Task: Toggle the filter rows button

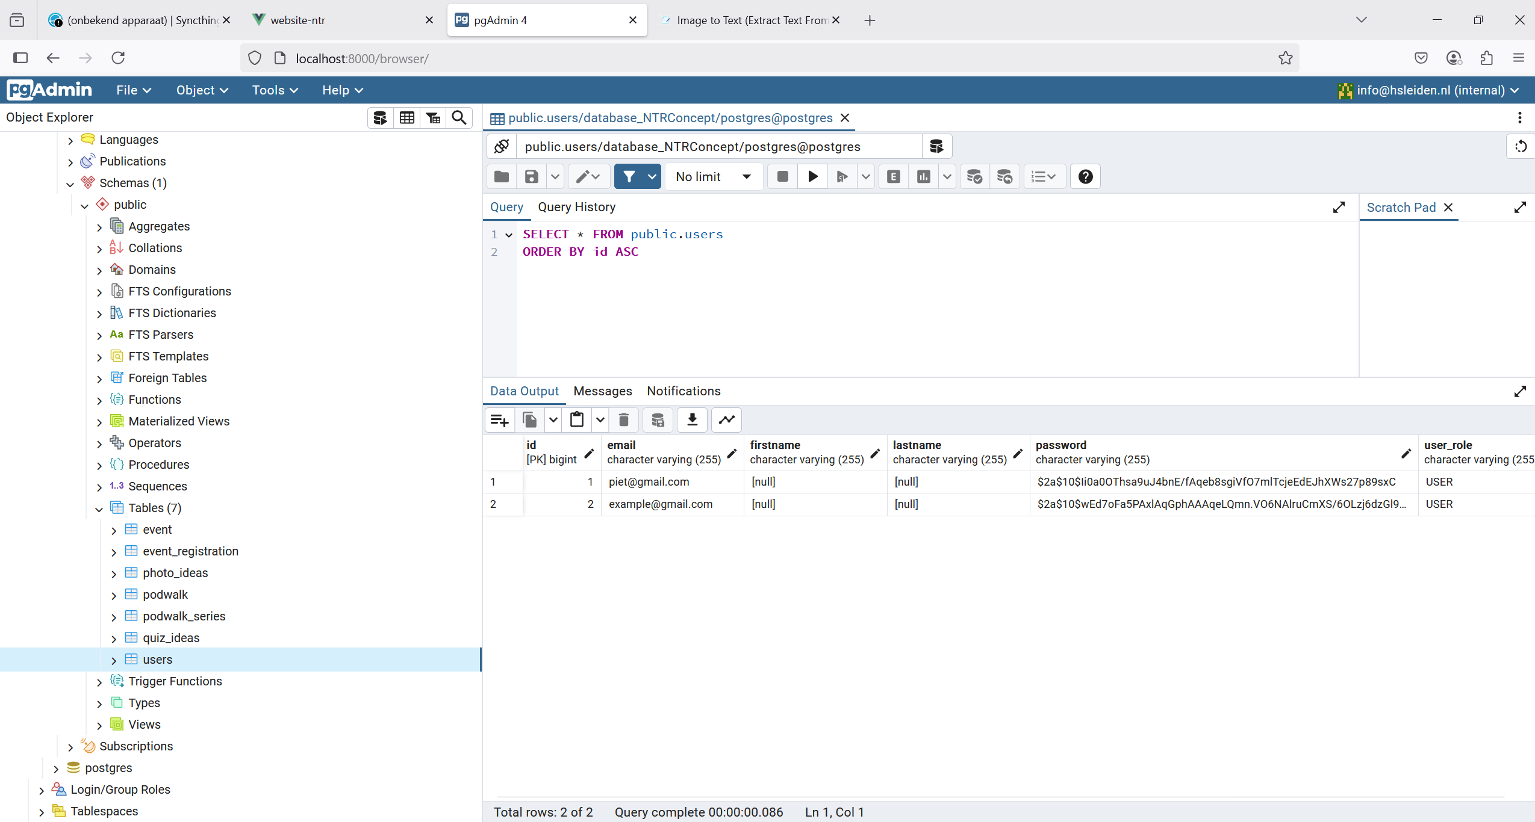Action: [x=629, y=176]
